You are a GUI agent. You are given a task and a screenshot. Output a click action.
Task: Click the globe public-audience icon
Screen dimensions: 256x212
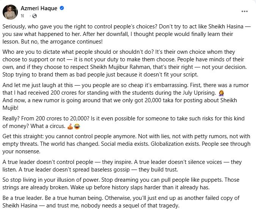point(34,16)
